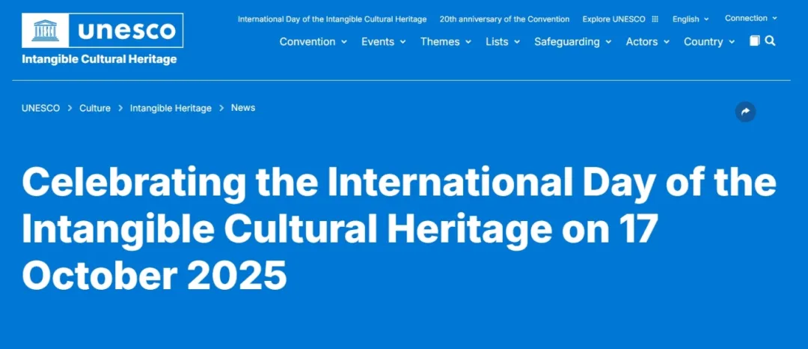The image size is (808, 349).
Task: Navigate to Intangible Heritage breadcrumb
Action: (171, 109)
